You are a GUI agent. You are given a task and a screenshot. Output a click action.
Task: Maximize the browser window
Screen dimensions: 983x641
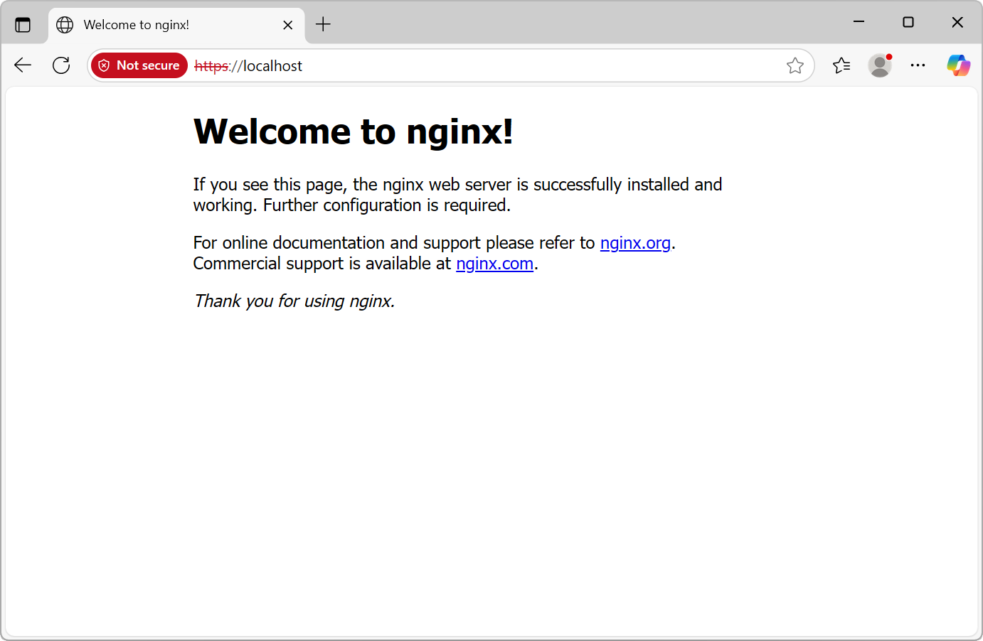click(908, 22)
